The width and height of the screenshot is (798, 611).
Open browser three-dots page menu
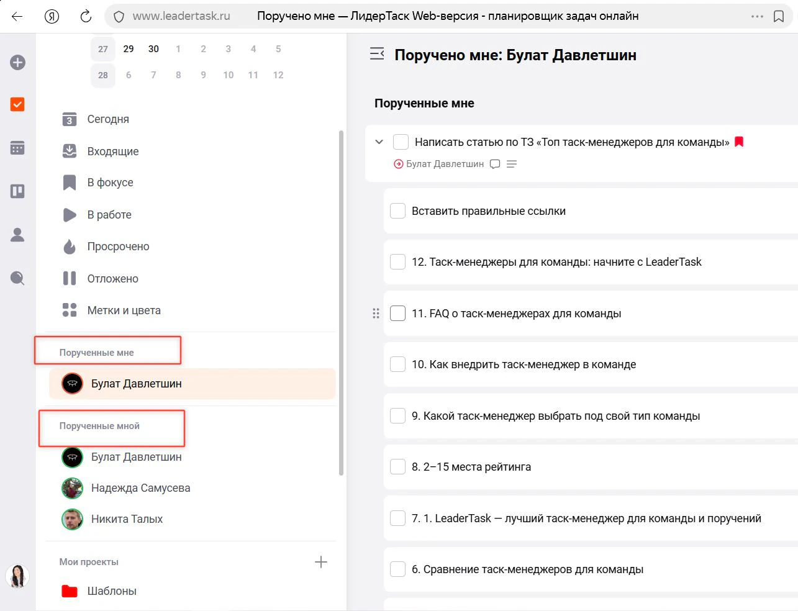pyautogui.click(x=757, y=17)
